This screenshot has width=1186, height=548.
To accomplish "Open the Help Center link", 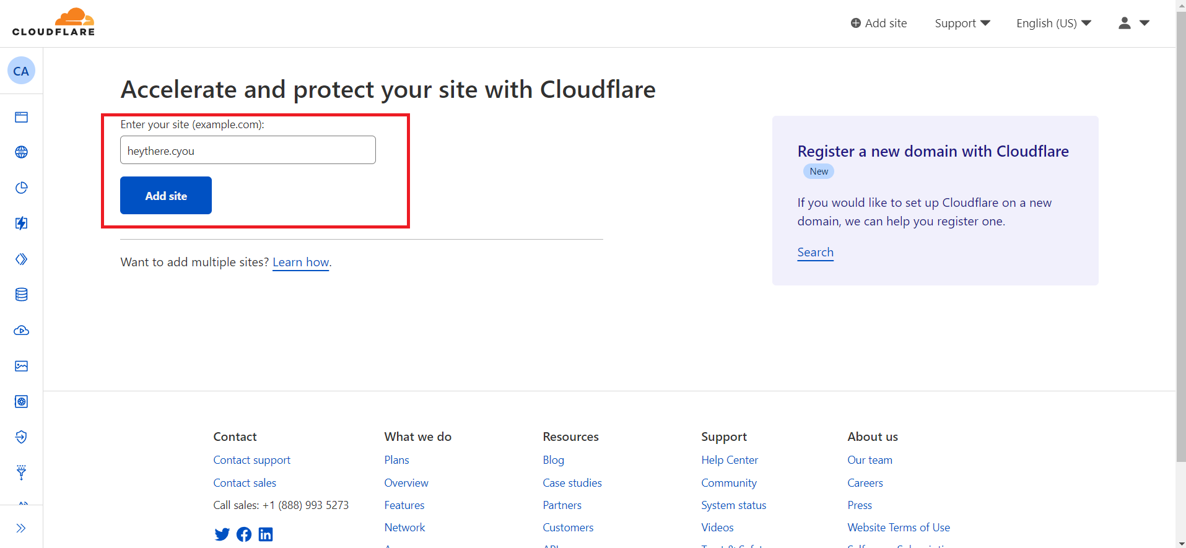I will click(x=730, y=460).
